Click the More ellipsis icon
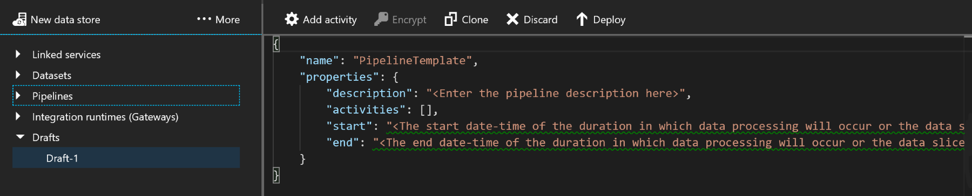The height and width of the screenshot is (196, 972). click(x=204, y=19)
